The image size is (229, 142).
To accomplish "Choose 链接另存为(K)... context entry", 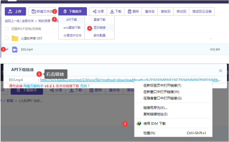I will [173, 108].
